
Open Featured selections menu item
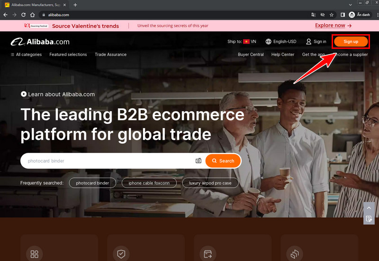tap(68, 55)
